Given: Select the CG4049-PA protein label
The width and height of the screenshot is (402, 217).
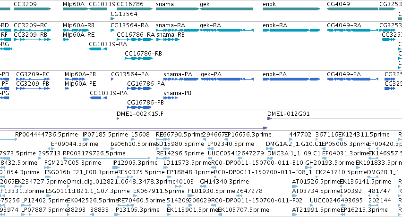Looking at the screenshot, I should click(x=343, y=74).
